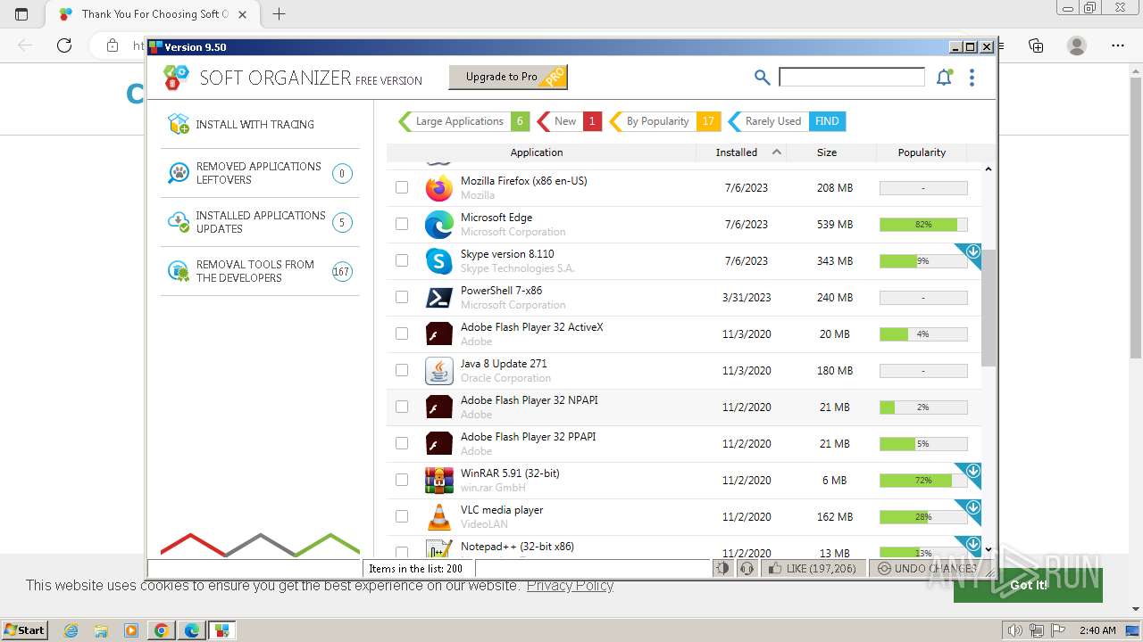The width and height of the screenshot is (1143, 642).
Task: Click the Mozilla Firefox app icon
Action: click(x=438, y=188)
